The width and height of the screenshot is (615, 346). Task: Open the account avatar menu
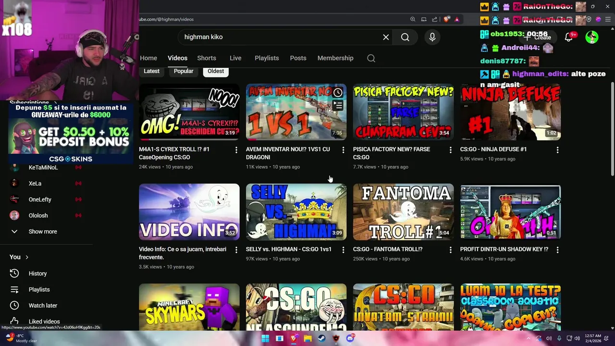pyautogui.click(x=592, y=37)
